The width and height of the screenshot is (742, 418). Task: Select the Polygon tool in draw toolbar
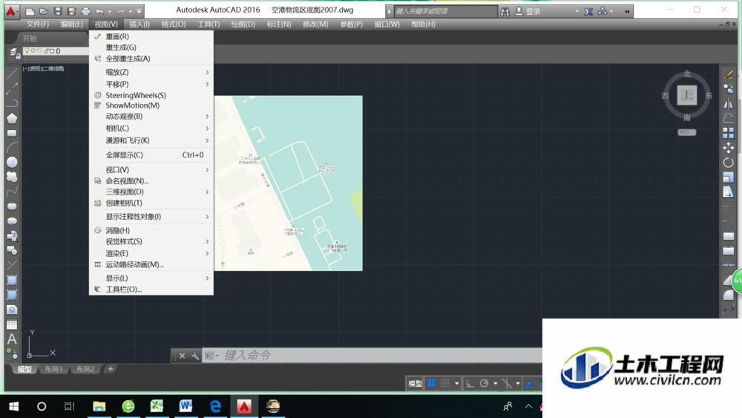tap(12, 118)
